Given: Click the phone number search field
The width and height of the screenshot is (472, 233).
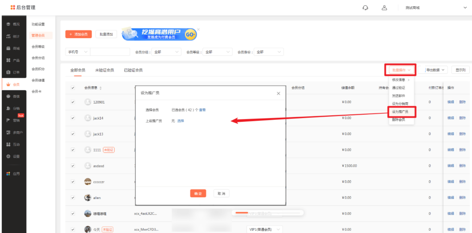Looking at the screenshot, I should [x=110, y=52].
